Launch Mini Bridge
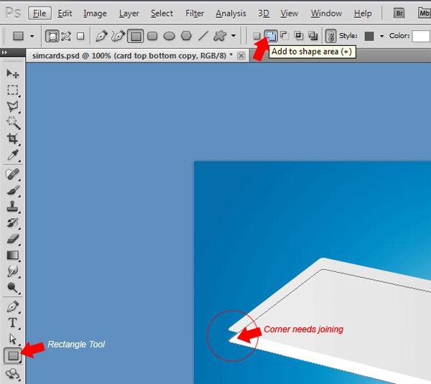 pos(424,13)
